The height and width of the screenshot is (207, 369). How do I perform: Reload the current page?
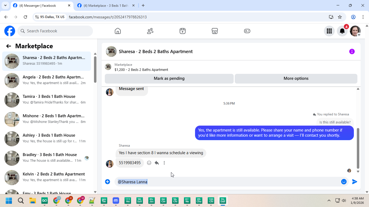point(25,17)
